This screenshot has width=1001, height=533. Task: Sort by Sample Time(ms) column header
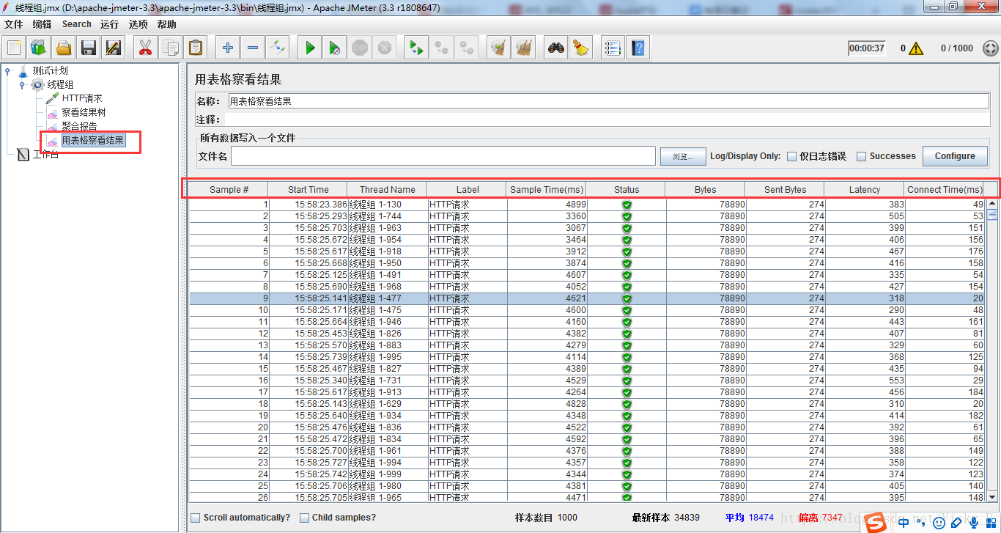pos(546,189)
